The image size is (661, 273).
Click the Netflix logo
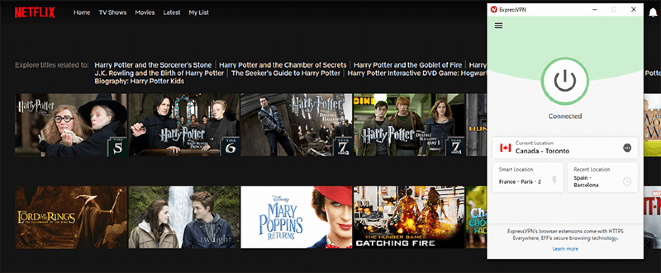coord(35,13)
